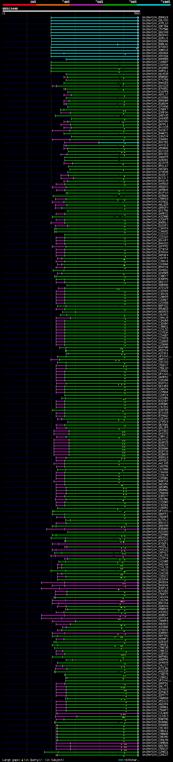Image resolution: width=173 pixels, height=762 pixels.
Task: Select the UniRef100_Q8ESI3 label
Action: (x=155, y=359)
